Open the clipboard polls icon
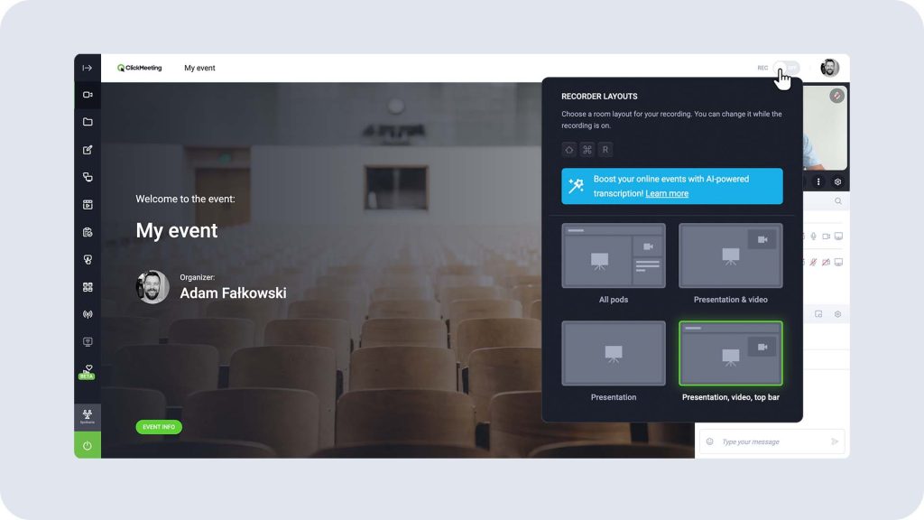Viewport: 924px width, 520px height. point(88,232)
